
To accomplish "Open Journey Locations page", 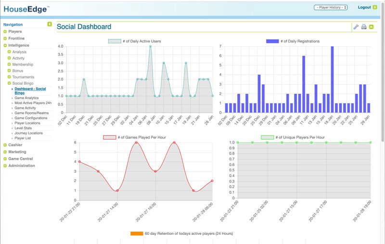I will pos(28,133).
